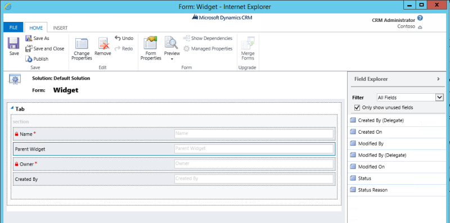450x223 pixels.
Task: Click the Owner input field
Action: 254,164
